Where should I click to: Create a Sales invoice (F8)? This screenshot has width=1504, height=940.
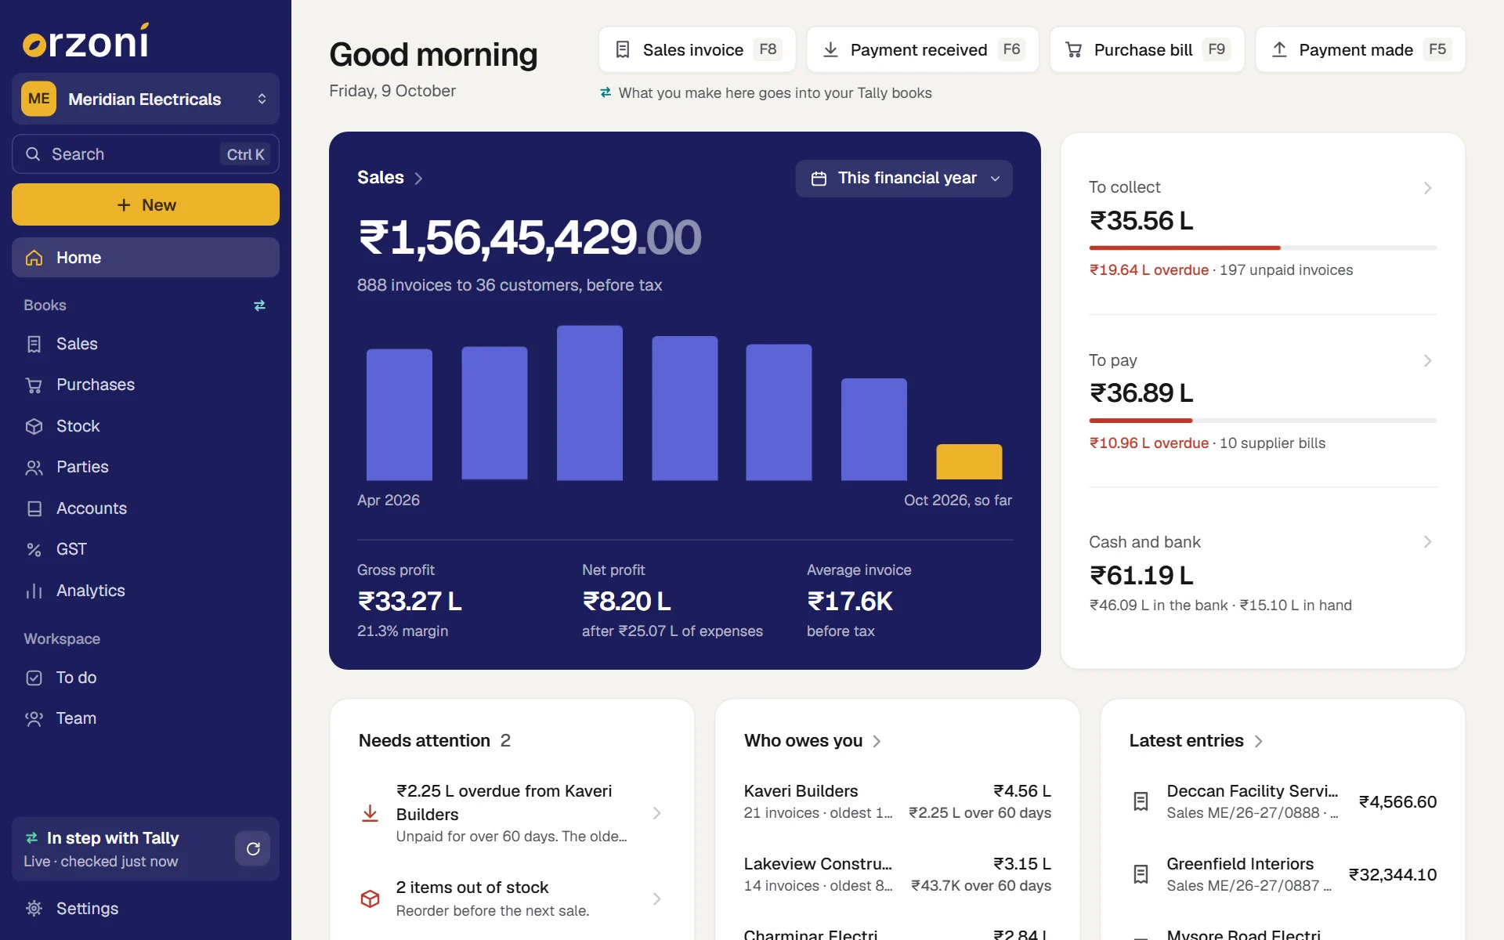(697, 49)
